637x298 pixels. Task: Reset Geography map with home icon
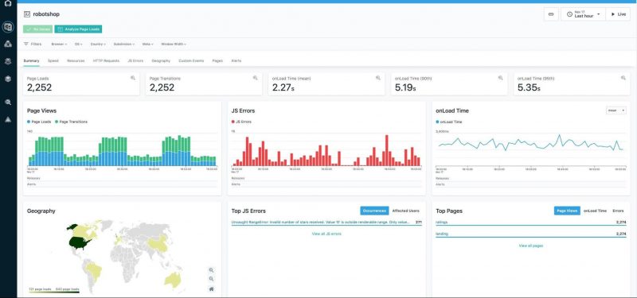(x=211, y=289)
